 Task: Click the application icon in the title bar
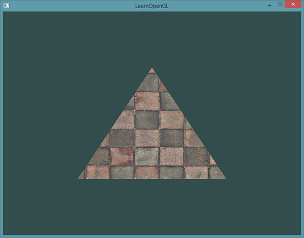point(7,5)
